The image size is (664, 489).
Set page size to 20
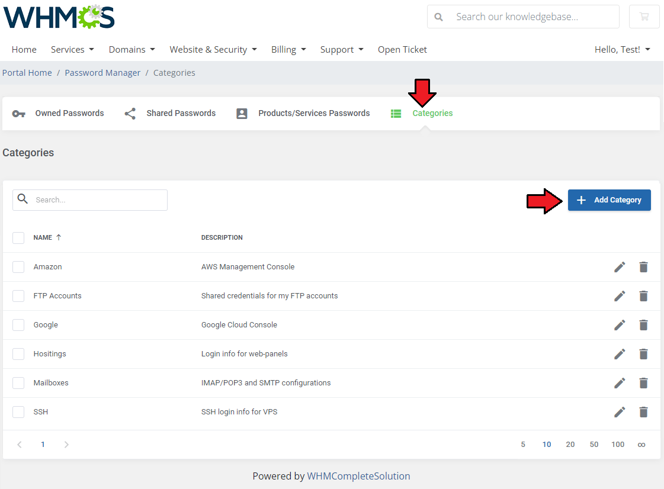tap(570, 445)
